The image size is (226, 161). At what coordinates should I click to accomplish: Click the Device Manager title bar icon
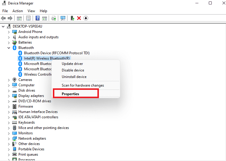pyautogui.click(x=4, y=3)
